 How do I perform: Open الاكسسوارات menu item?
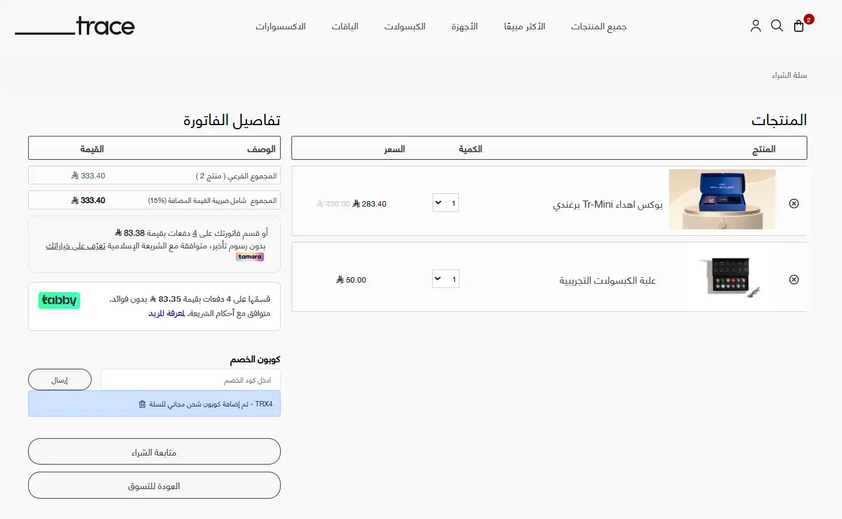tap(281, 26)
